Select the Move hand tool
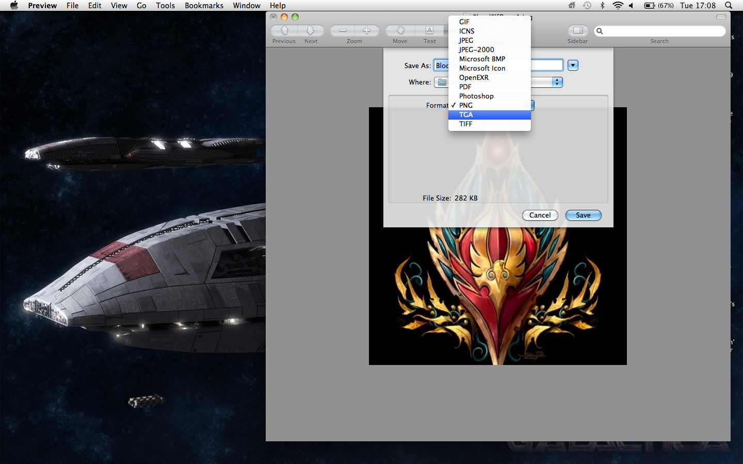This screenshot has height=464, width=743. (x=400, y=30)
